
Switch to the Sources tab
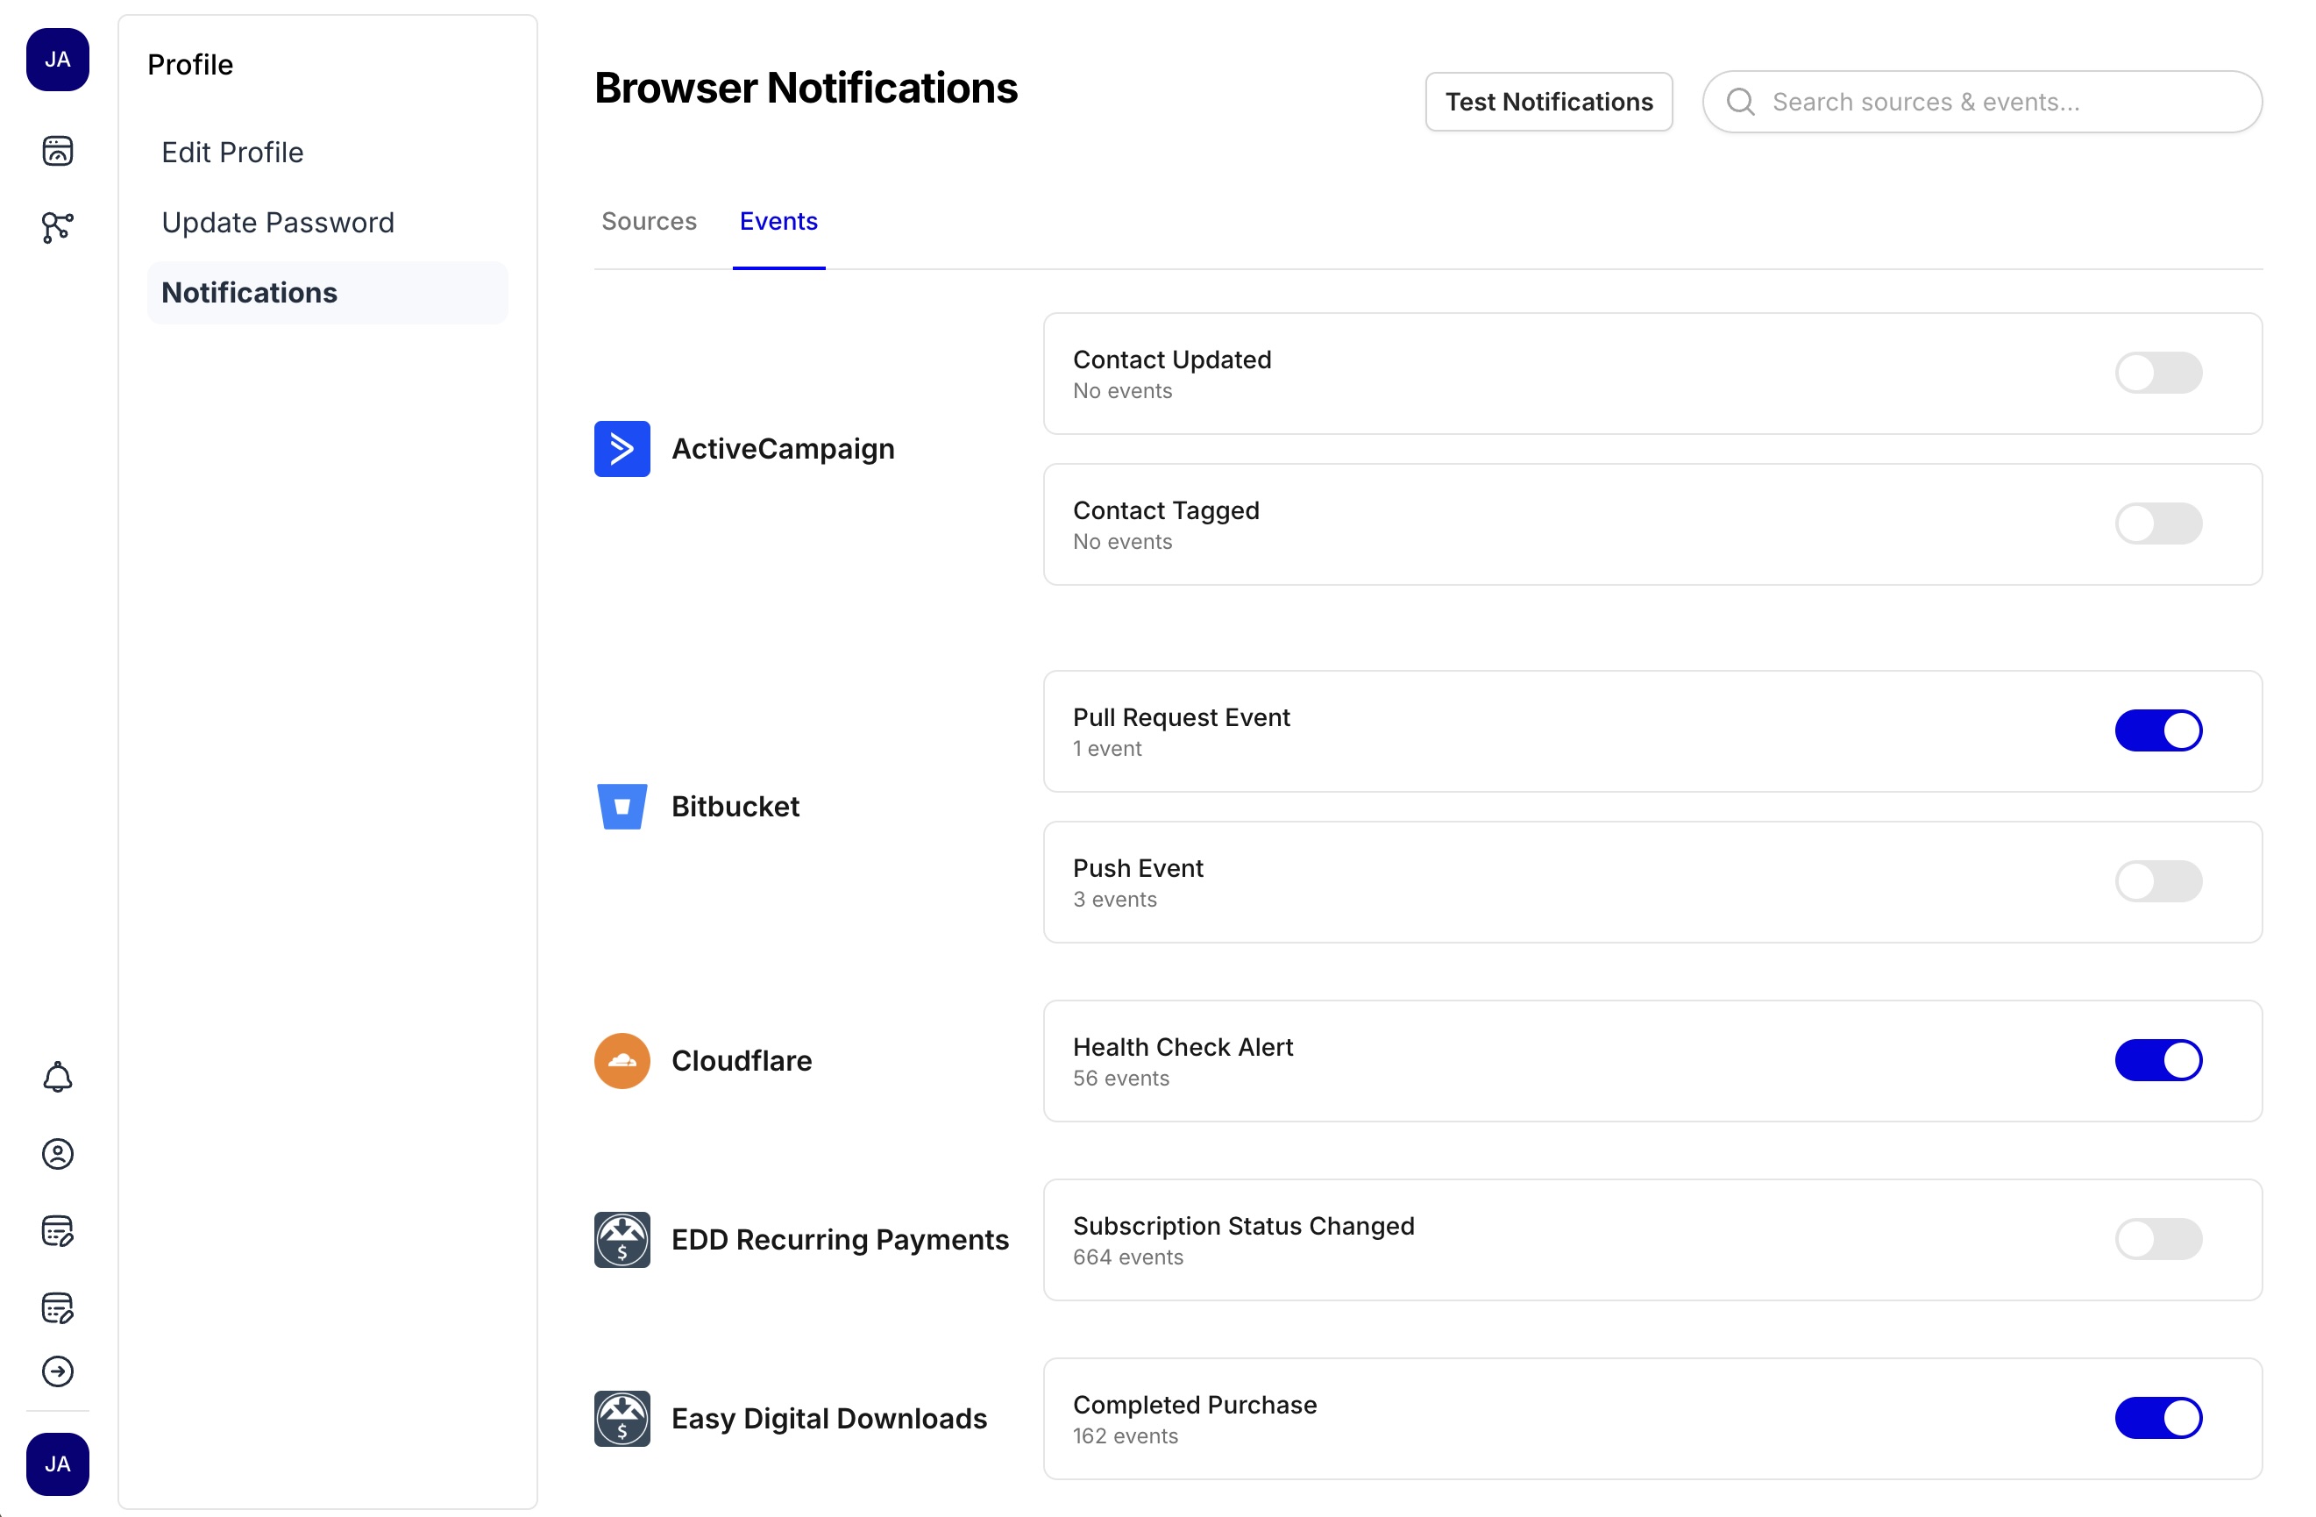(648, 221)
